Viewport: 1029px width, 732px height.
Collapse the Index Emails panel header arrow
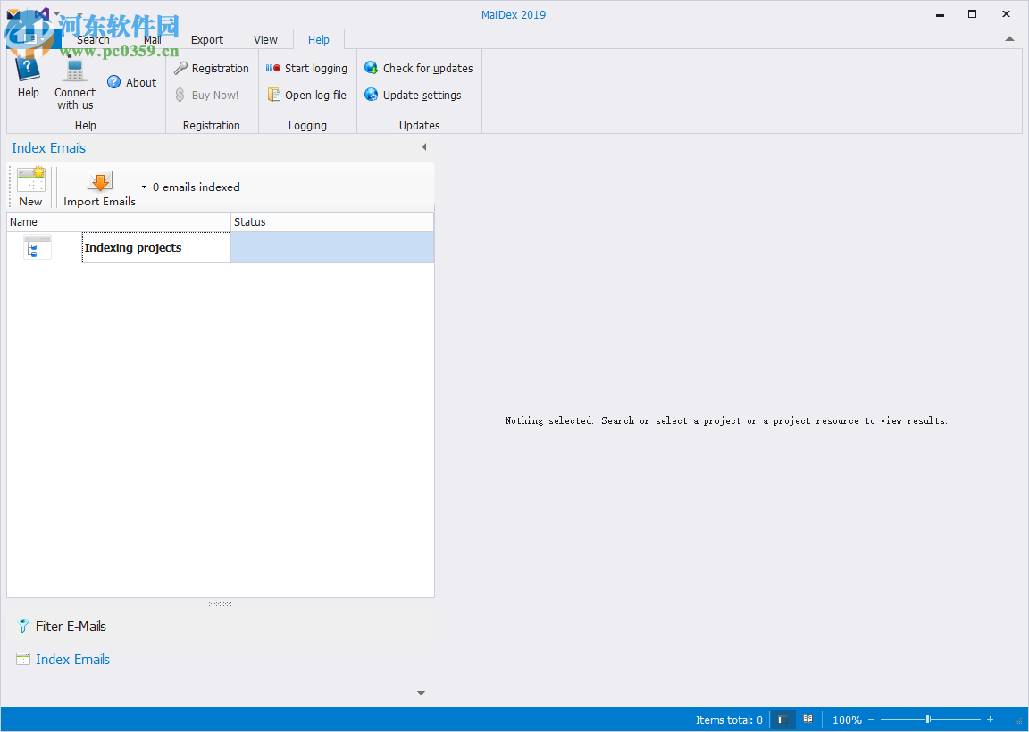tap(423, 146)
